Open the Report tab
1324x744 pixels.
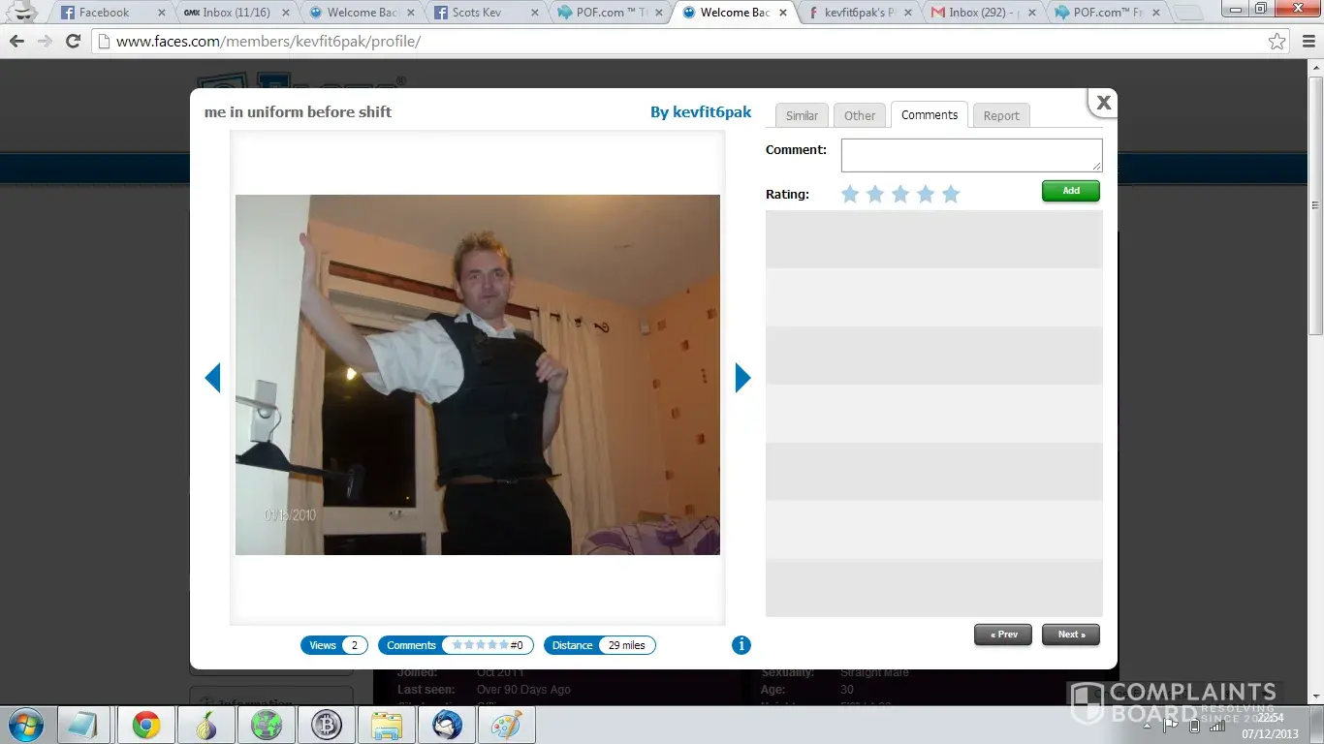[1001, 115]
